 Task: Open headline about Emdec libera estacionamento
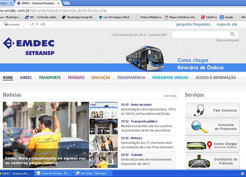(46, 161)
